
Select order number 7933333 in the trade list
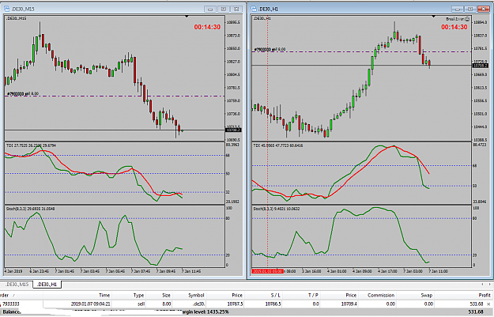click(x=11, y=304)
